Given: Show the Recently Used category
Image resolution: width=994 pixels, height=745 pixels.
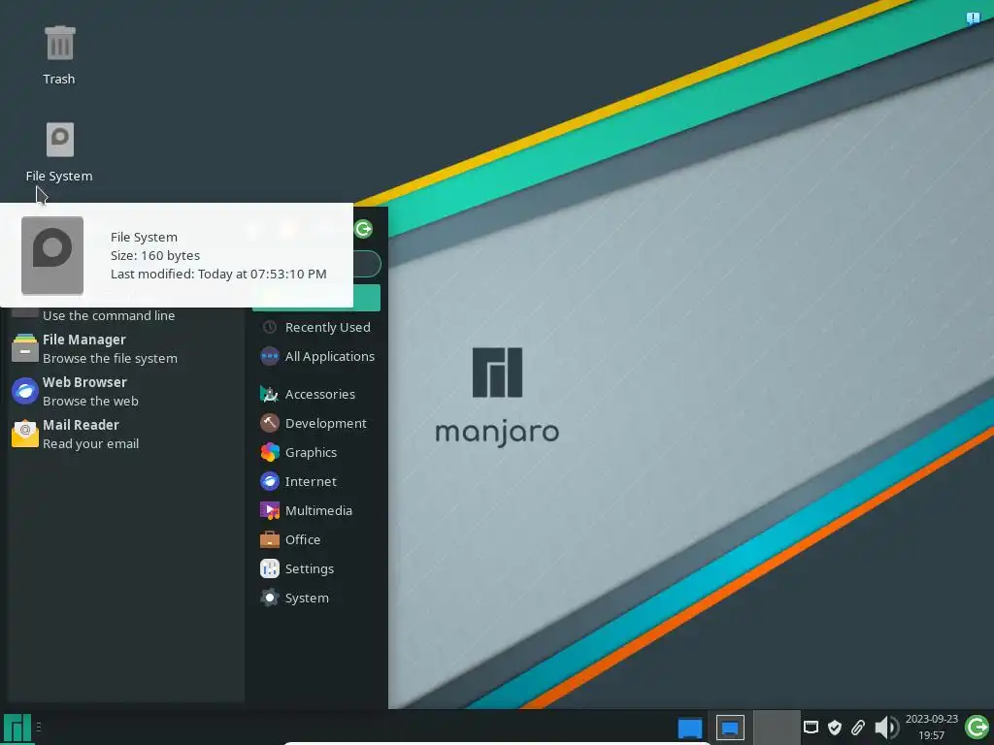Looking at the screenshot, I should coord(317,328).
